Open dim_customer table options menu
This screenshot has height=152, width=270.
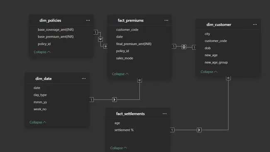tap(255, 24)
